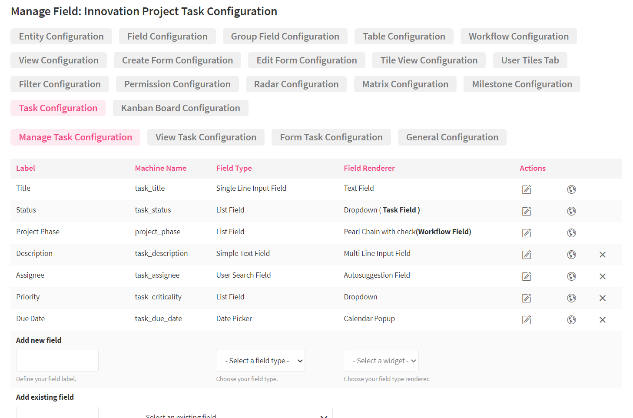Edit the Title field configuration

pyautogui.click(x=526, y=189)
